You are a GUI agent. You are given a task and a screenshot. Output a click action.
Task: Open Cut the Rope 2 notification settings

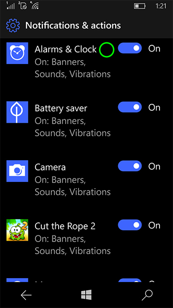(x=73, y=238)
